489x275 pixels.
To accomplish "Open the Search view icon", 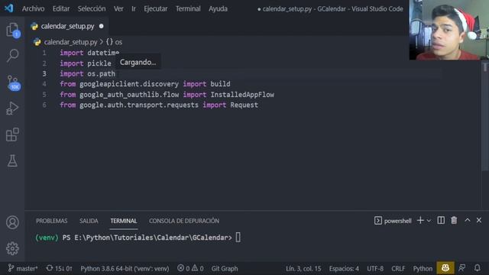I will tap(12, 56).
